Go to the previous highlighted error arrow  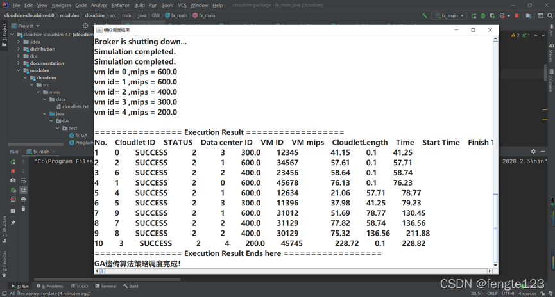[x=536, y=35]
